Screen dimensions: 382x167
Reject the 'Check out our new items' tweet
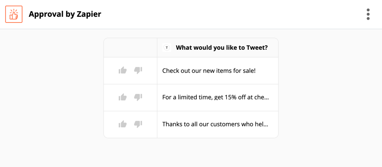pos(138,71)
